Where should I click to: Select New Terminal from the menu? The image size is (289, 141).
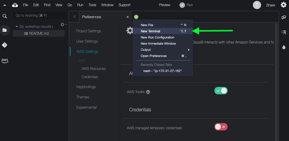tap(150, 31)
